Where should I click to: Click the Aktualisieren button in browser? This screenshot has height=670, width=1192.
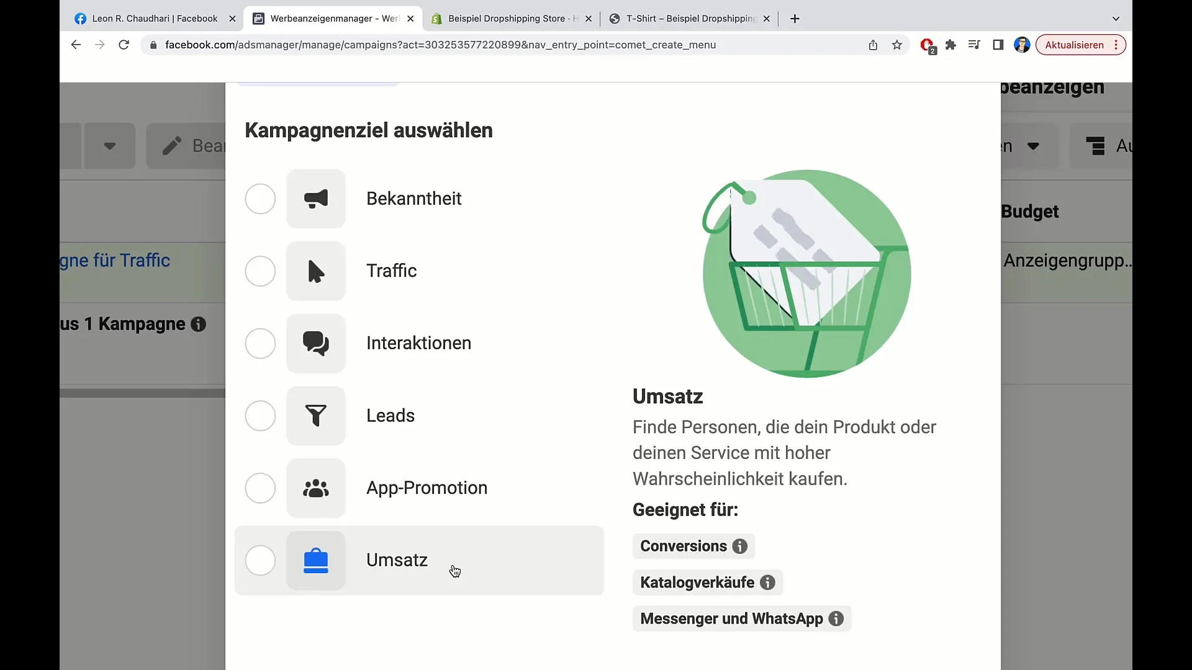tap(1074, 45)
